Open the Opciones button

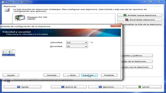(x=106, y=87)
